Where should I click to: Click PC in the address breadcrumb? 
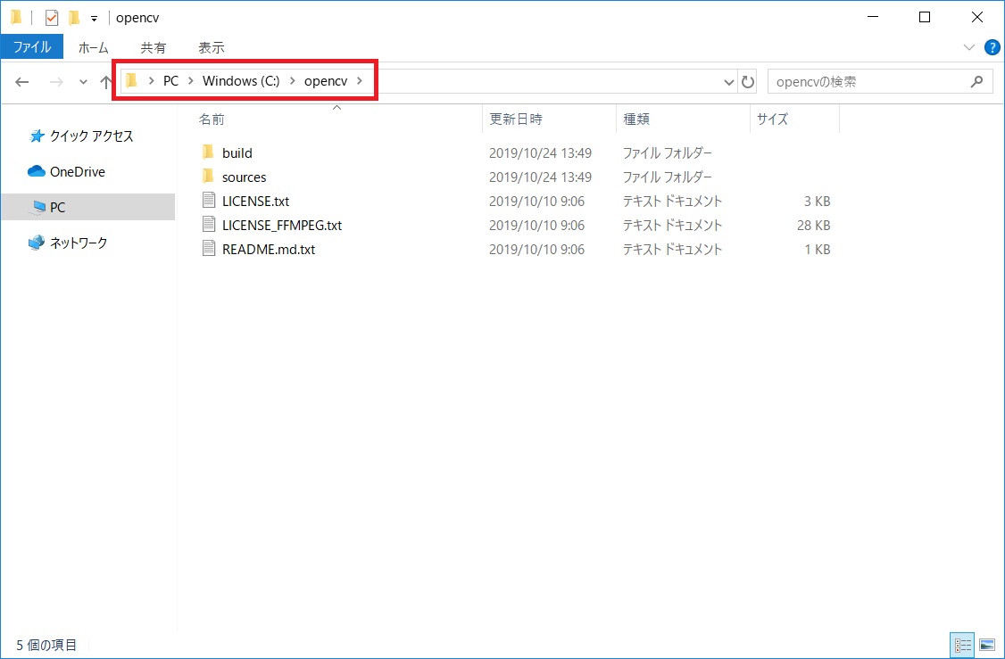[170, 81]
